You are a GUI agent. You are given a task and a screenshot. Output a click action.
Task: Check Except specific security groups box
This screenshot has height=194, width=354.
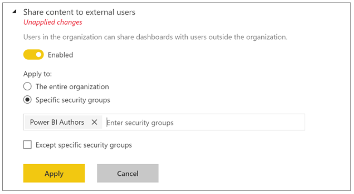27,145
